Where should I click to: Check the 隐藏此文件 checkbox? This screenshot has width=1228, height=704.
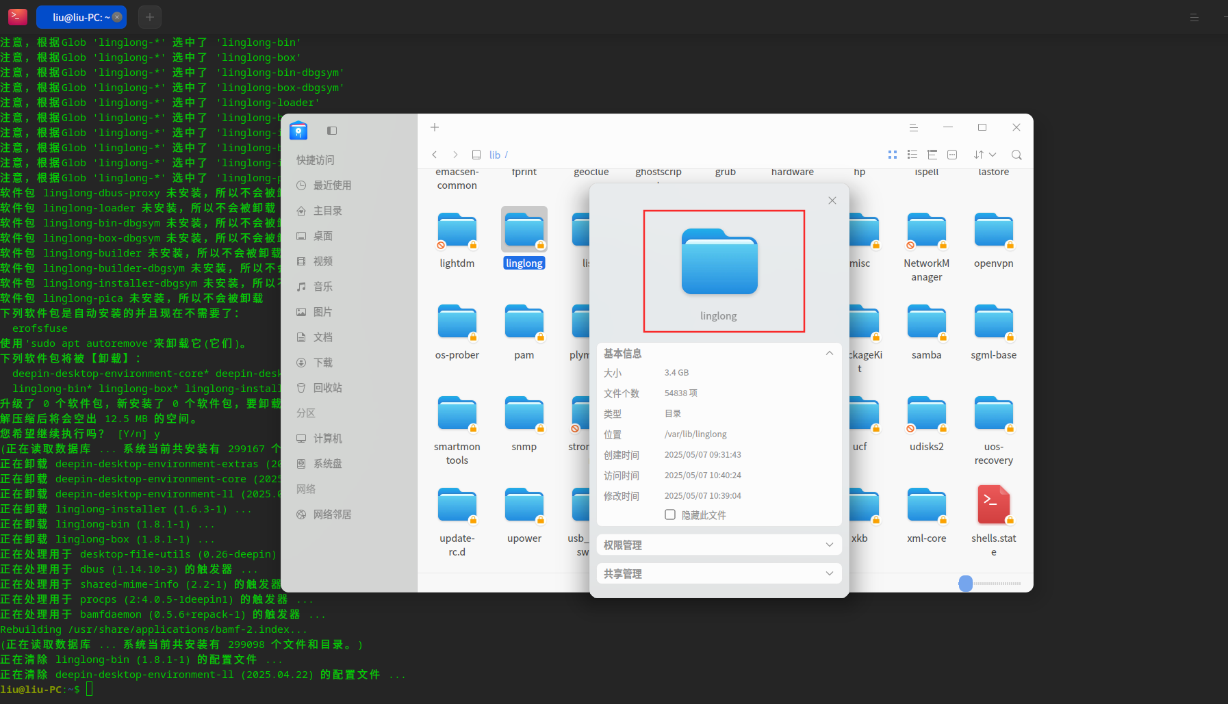pyautogui.click(x=670, y=514)
